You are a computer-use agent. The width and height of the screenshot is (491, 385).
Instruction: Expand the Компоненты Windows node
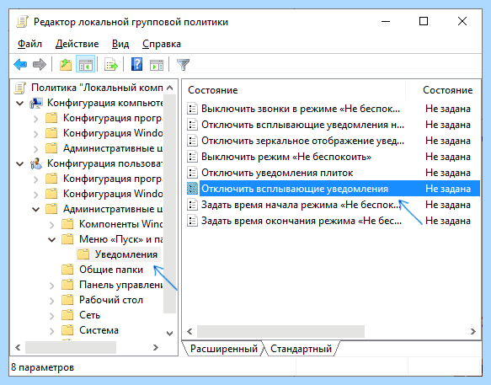tap(52, 225)
